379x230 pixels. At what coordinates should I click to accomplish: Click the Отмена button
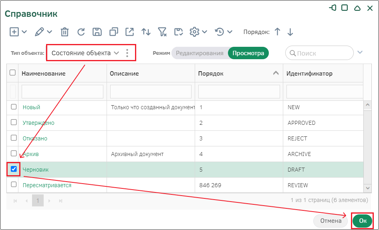point(331,221)
